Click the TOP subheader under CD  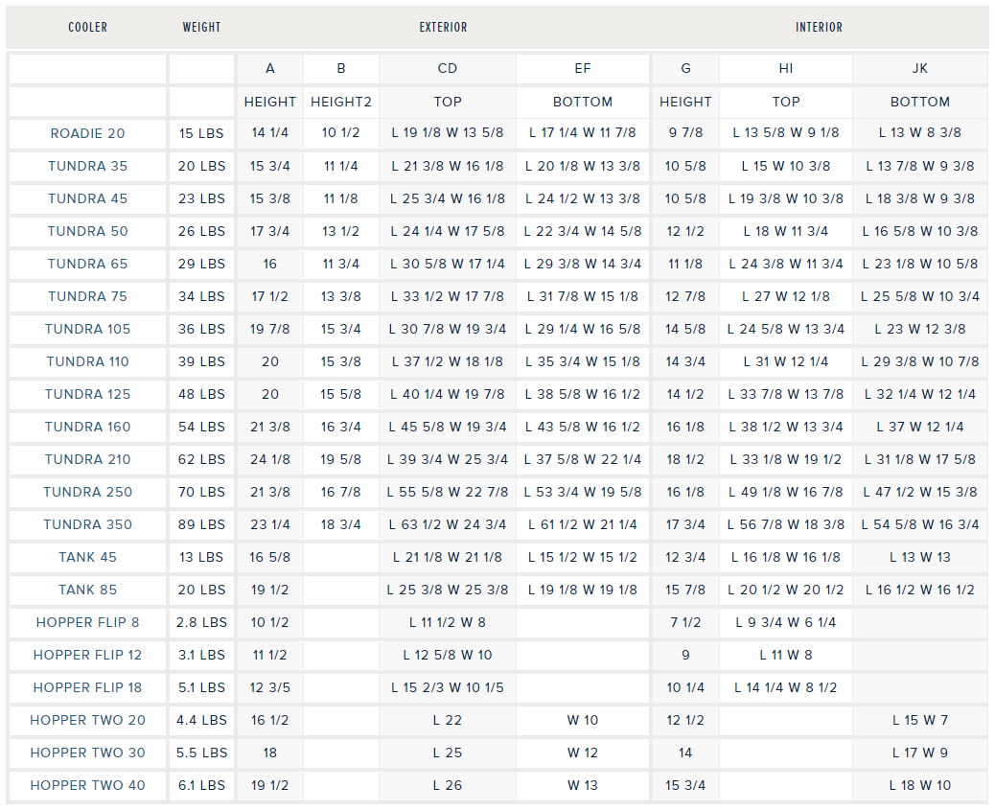[448, 102]
